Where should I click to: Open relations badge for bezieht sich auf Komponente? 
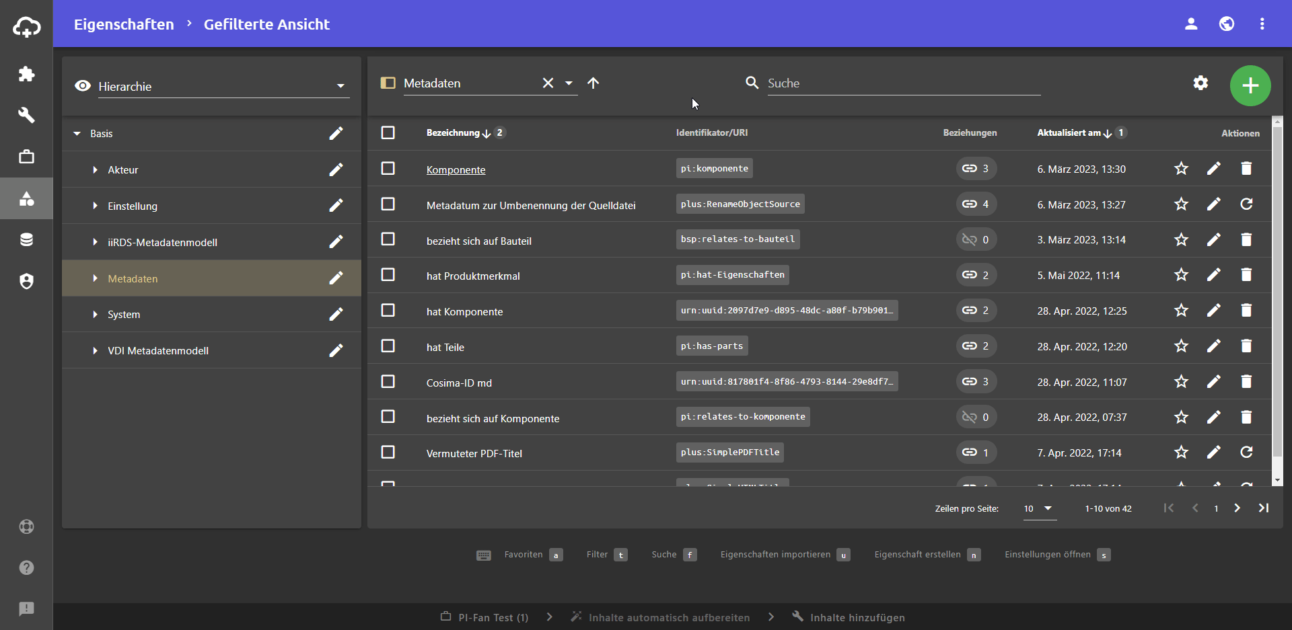[976, 417]
